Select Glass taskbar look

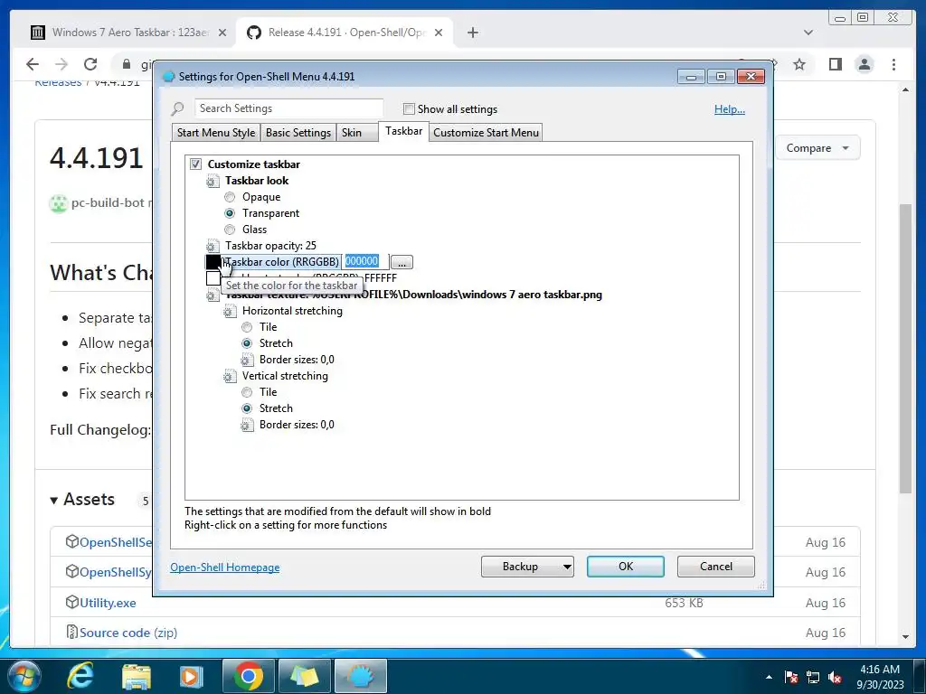230,230
